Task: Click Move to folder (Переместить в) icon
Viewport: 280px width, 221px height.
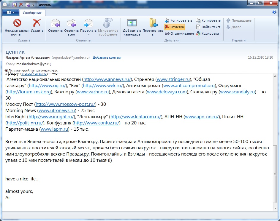Action: pyautogui.click(x=153, y=23)
